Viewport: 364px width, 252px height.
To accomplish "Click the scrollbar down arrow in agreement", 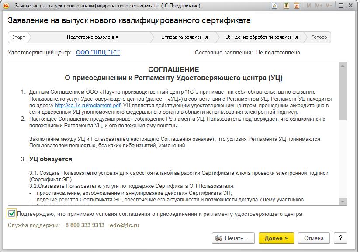I will 343,202.
